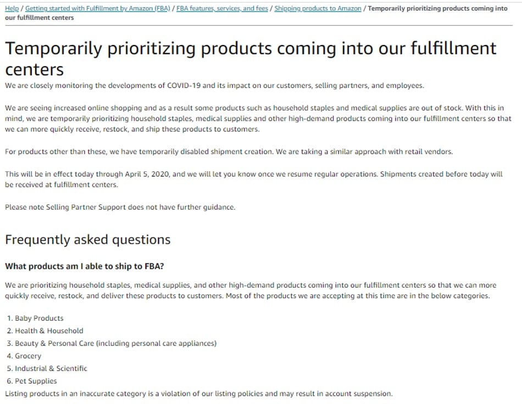This screenshot has height=404, width=522.
Task: Click the Baby Products list item
Action: (39, 318)
